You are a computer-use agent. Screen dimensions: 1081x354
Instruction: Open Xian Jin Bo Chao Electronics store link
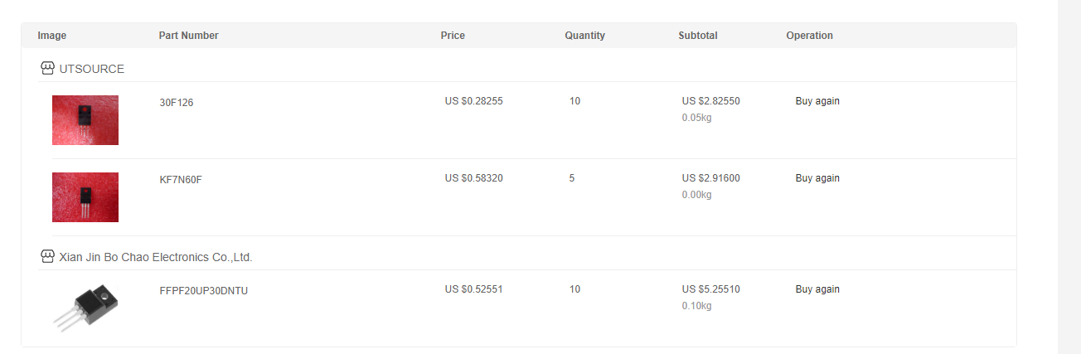pos(156,257)
